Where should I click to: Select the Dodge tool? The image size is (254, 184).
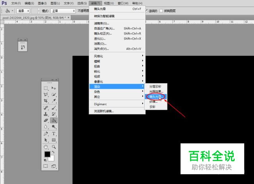click(x=54, y=127)
